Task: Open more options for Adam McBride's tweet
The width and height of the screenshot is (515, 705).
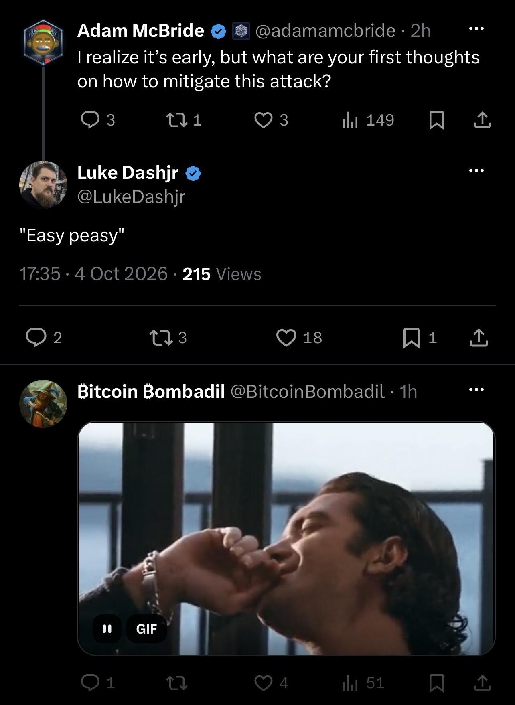Action: pyautogui.click(x=476, y=29)
